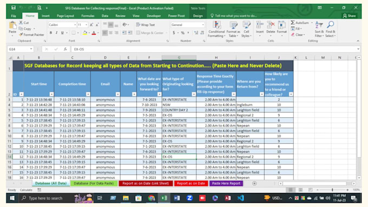The width and height of the screenshot is (368, 207).
Task: Apply the red font color A icon
Action: pyautogui.click(x=94, y=33)
